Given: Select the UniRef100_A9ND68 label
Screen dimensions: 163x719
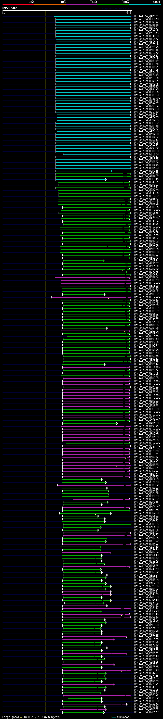Looking at the screenshot, I should pos(146,648).
